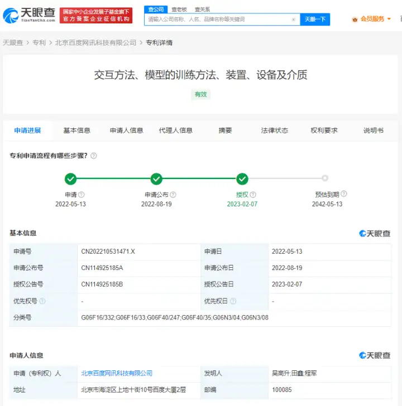Click the VIP crown icon near 会员服务
Screen dimensions: 402x406
[x=355, y=19]
